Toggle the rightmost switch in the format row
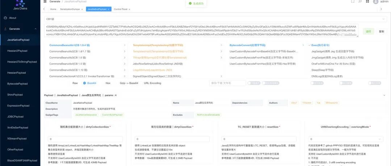The height and width of the screenshot is (166, 391). 375,83
